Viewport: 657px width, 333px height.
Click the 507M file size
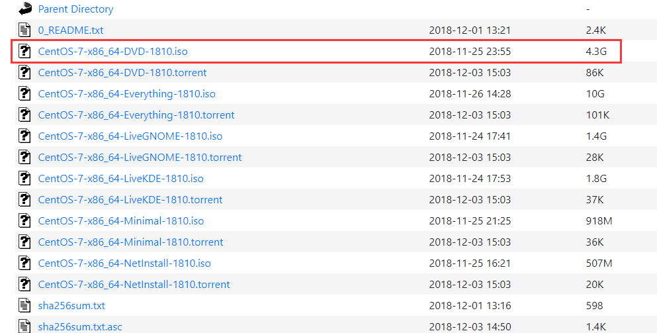pos(599,263)
